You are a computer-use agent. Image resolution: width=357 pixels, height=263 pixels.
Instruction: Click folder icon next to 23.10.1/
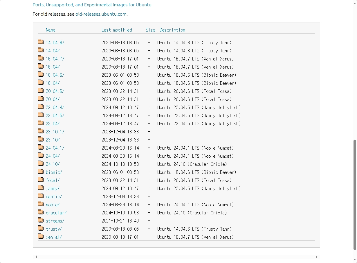coord(41,131)
